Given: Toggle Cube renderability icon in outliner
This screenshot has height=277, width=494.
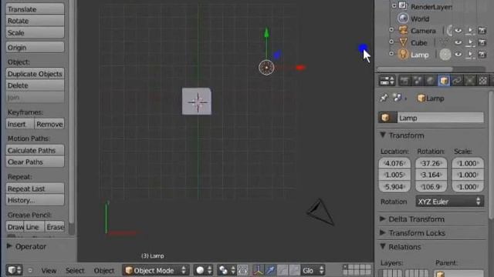Looking at the screenshot, I should [x=482, y=42].
